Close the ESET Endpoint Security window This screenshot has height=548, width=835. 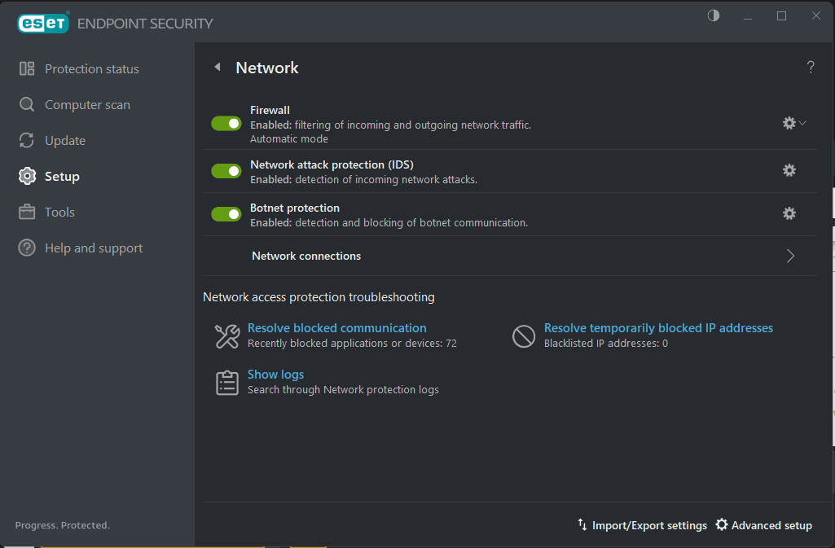click(815, 16)
